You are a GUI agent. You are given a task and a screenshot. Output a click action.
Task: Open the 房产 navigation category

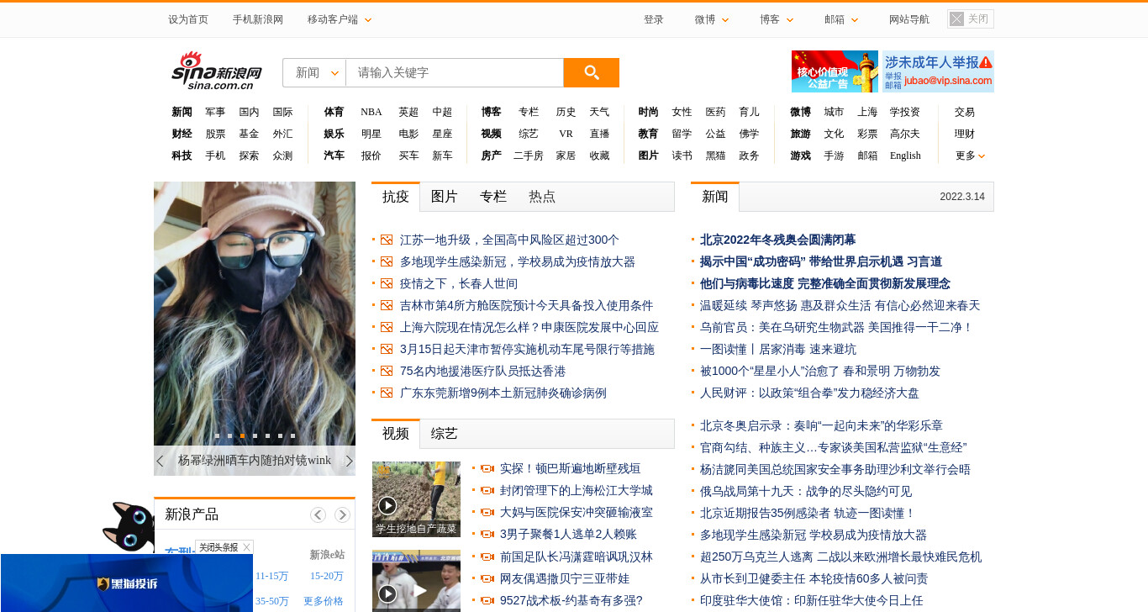point(491,156)
